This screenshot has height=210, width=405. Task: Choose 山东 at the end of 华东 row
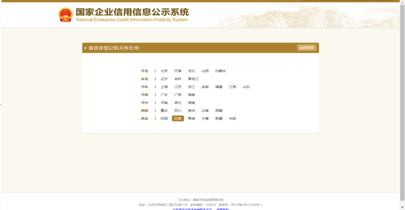tap(246, 87)
